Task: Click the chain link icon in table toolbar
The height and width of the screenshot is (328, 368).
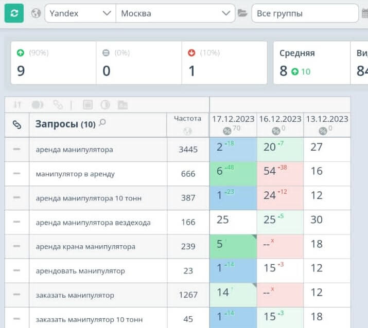Action: [x=58, y=105]
